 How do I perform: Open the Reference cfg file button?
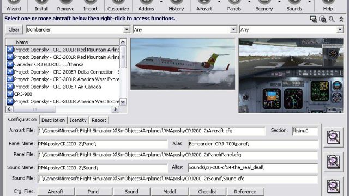click(x=245, y=192)
